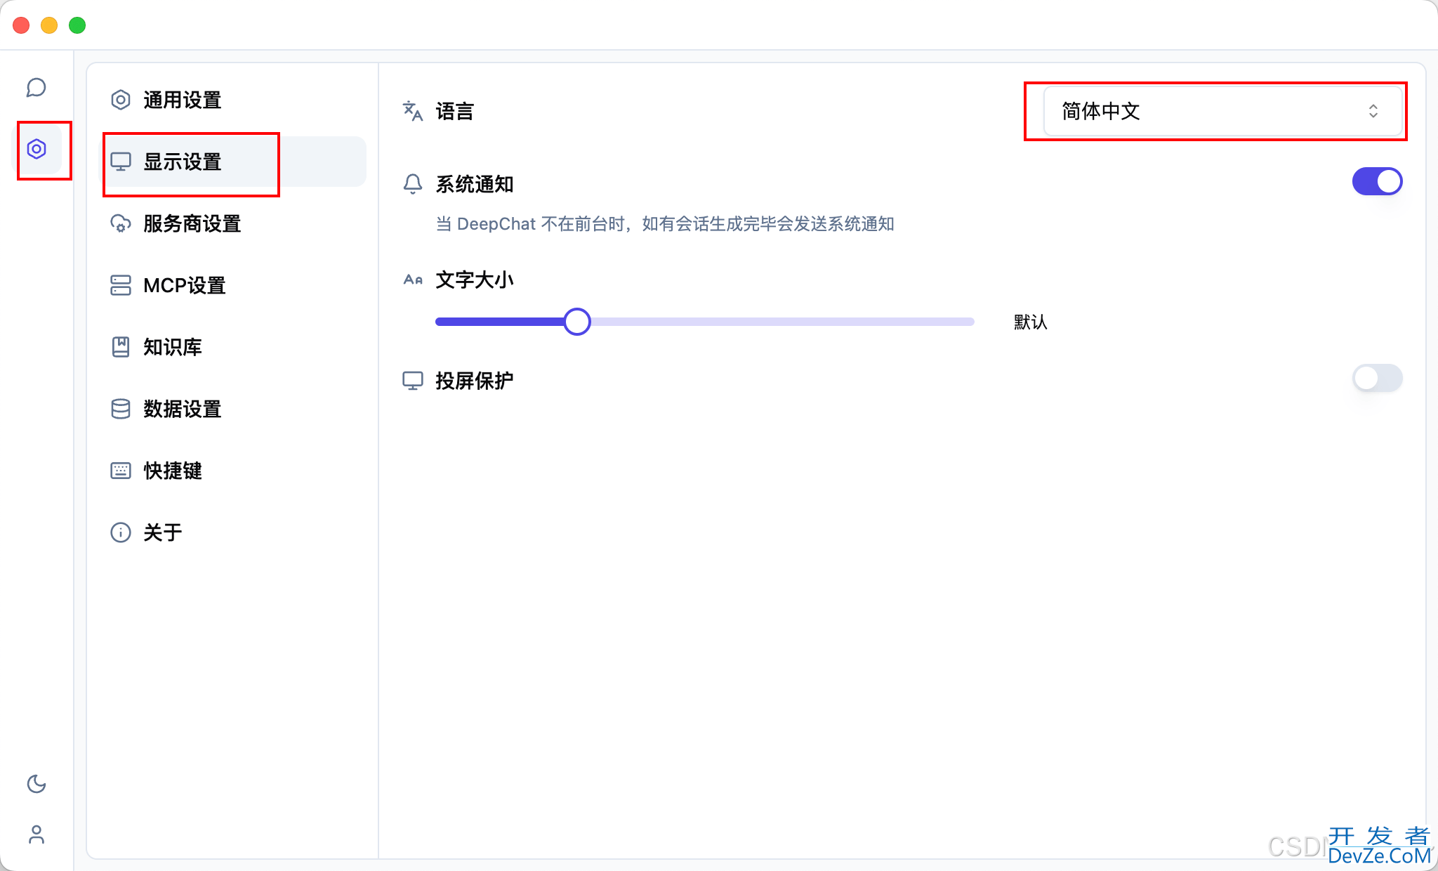The image size is (1438, 871).
Task: Minimize the window with yellow button
Action: tap(49, 25)
